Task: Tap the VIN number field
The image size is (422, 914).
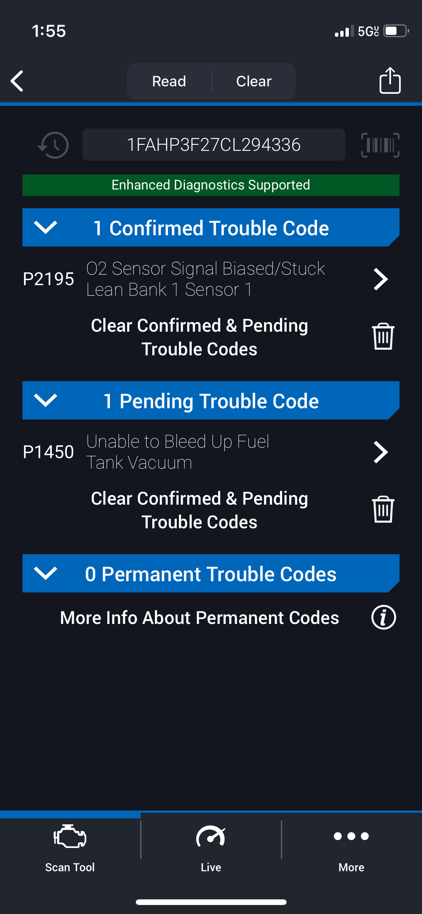Action: [x=213, y=145]
